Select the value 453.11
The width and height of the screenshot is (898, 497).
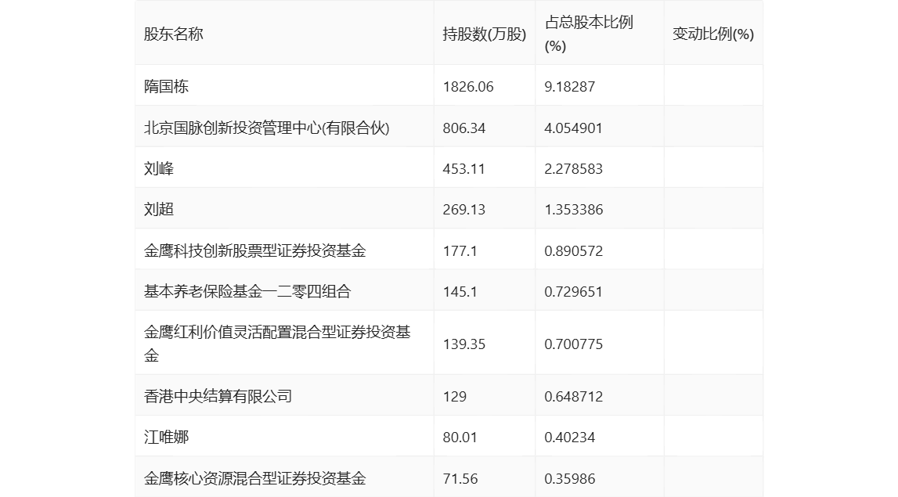coord(464,169)
